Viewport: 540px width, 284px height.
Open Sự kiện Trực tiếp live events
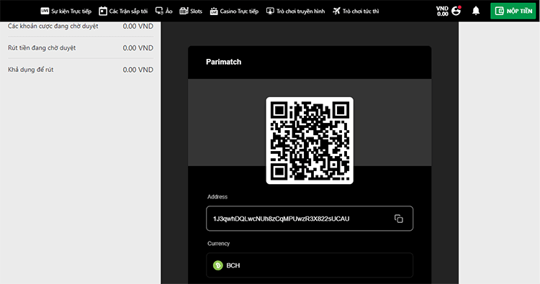point(66,11)
